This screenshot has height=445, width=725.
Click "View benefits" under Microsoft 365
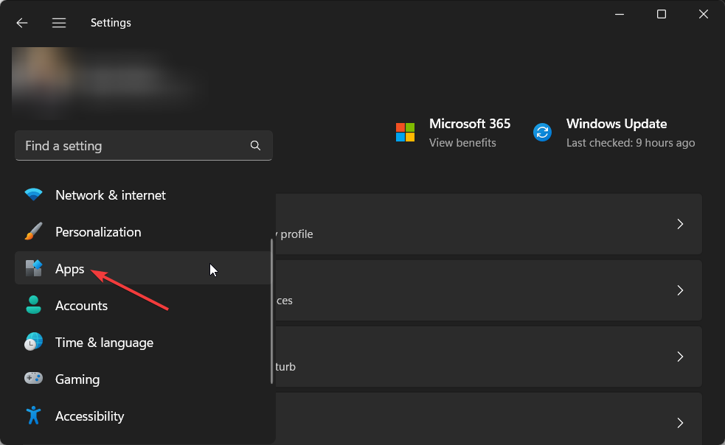462,143
